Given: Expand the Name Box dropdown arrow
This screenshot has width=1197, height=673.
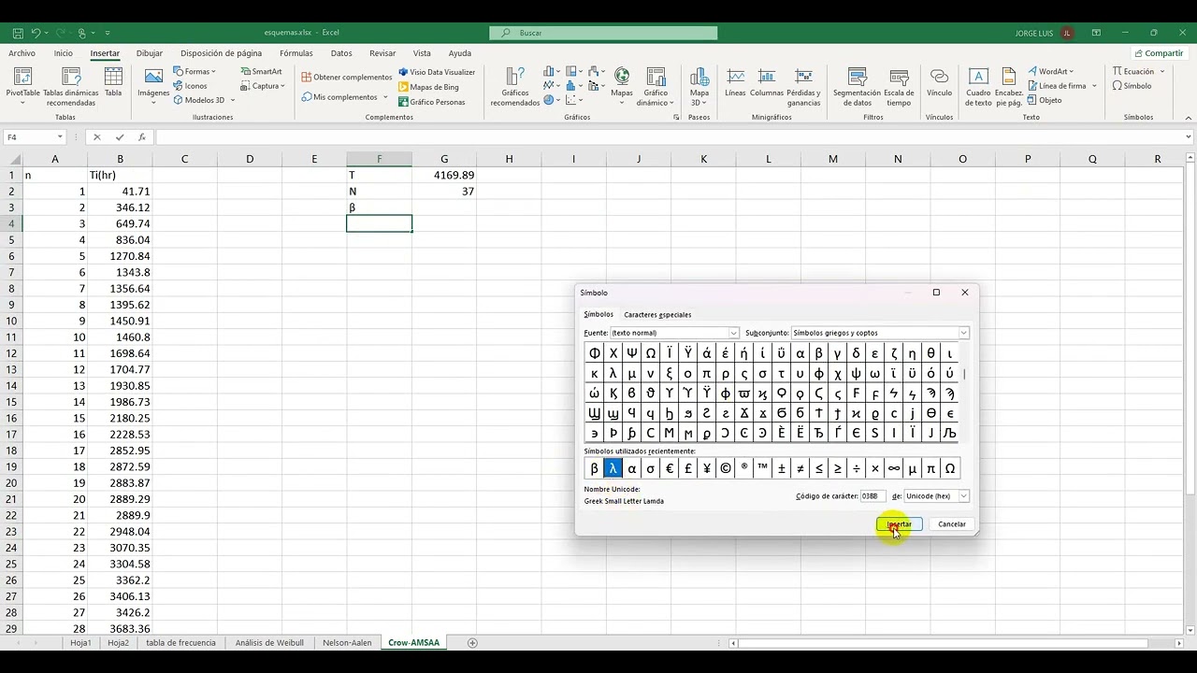Looking at the screenshot, I should [x=60, y=137].
